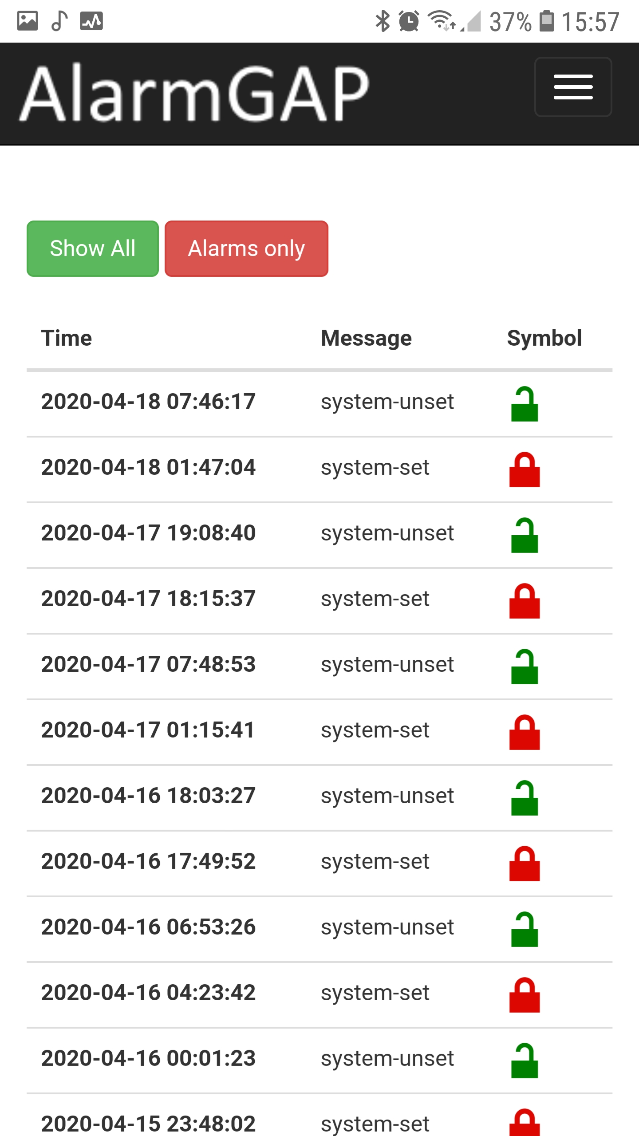Select the green unlock for 2020-04-16 06:53:26
The width and height of the screenshot is (639, 1136).
525,929
